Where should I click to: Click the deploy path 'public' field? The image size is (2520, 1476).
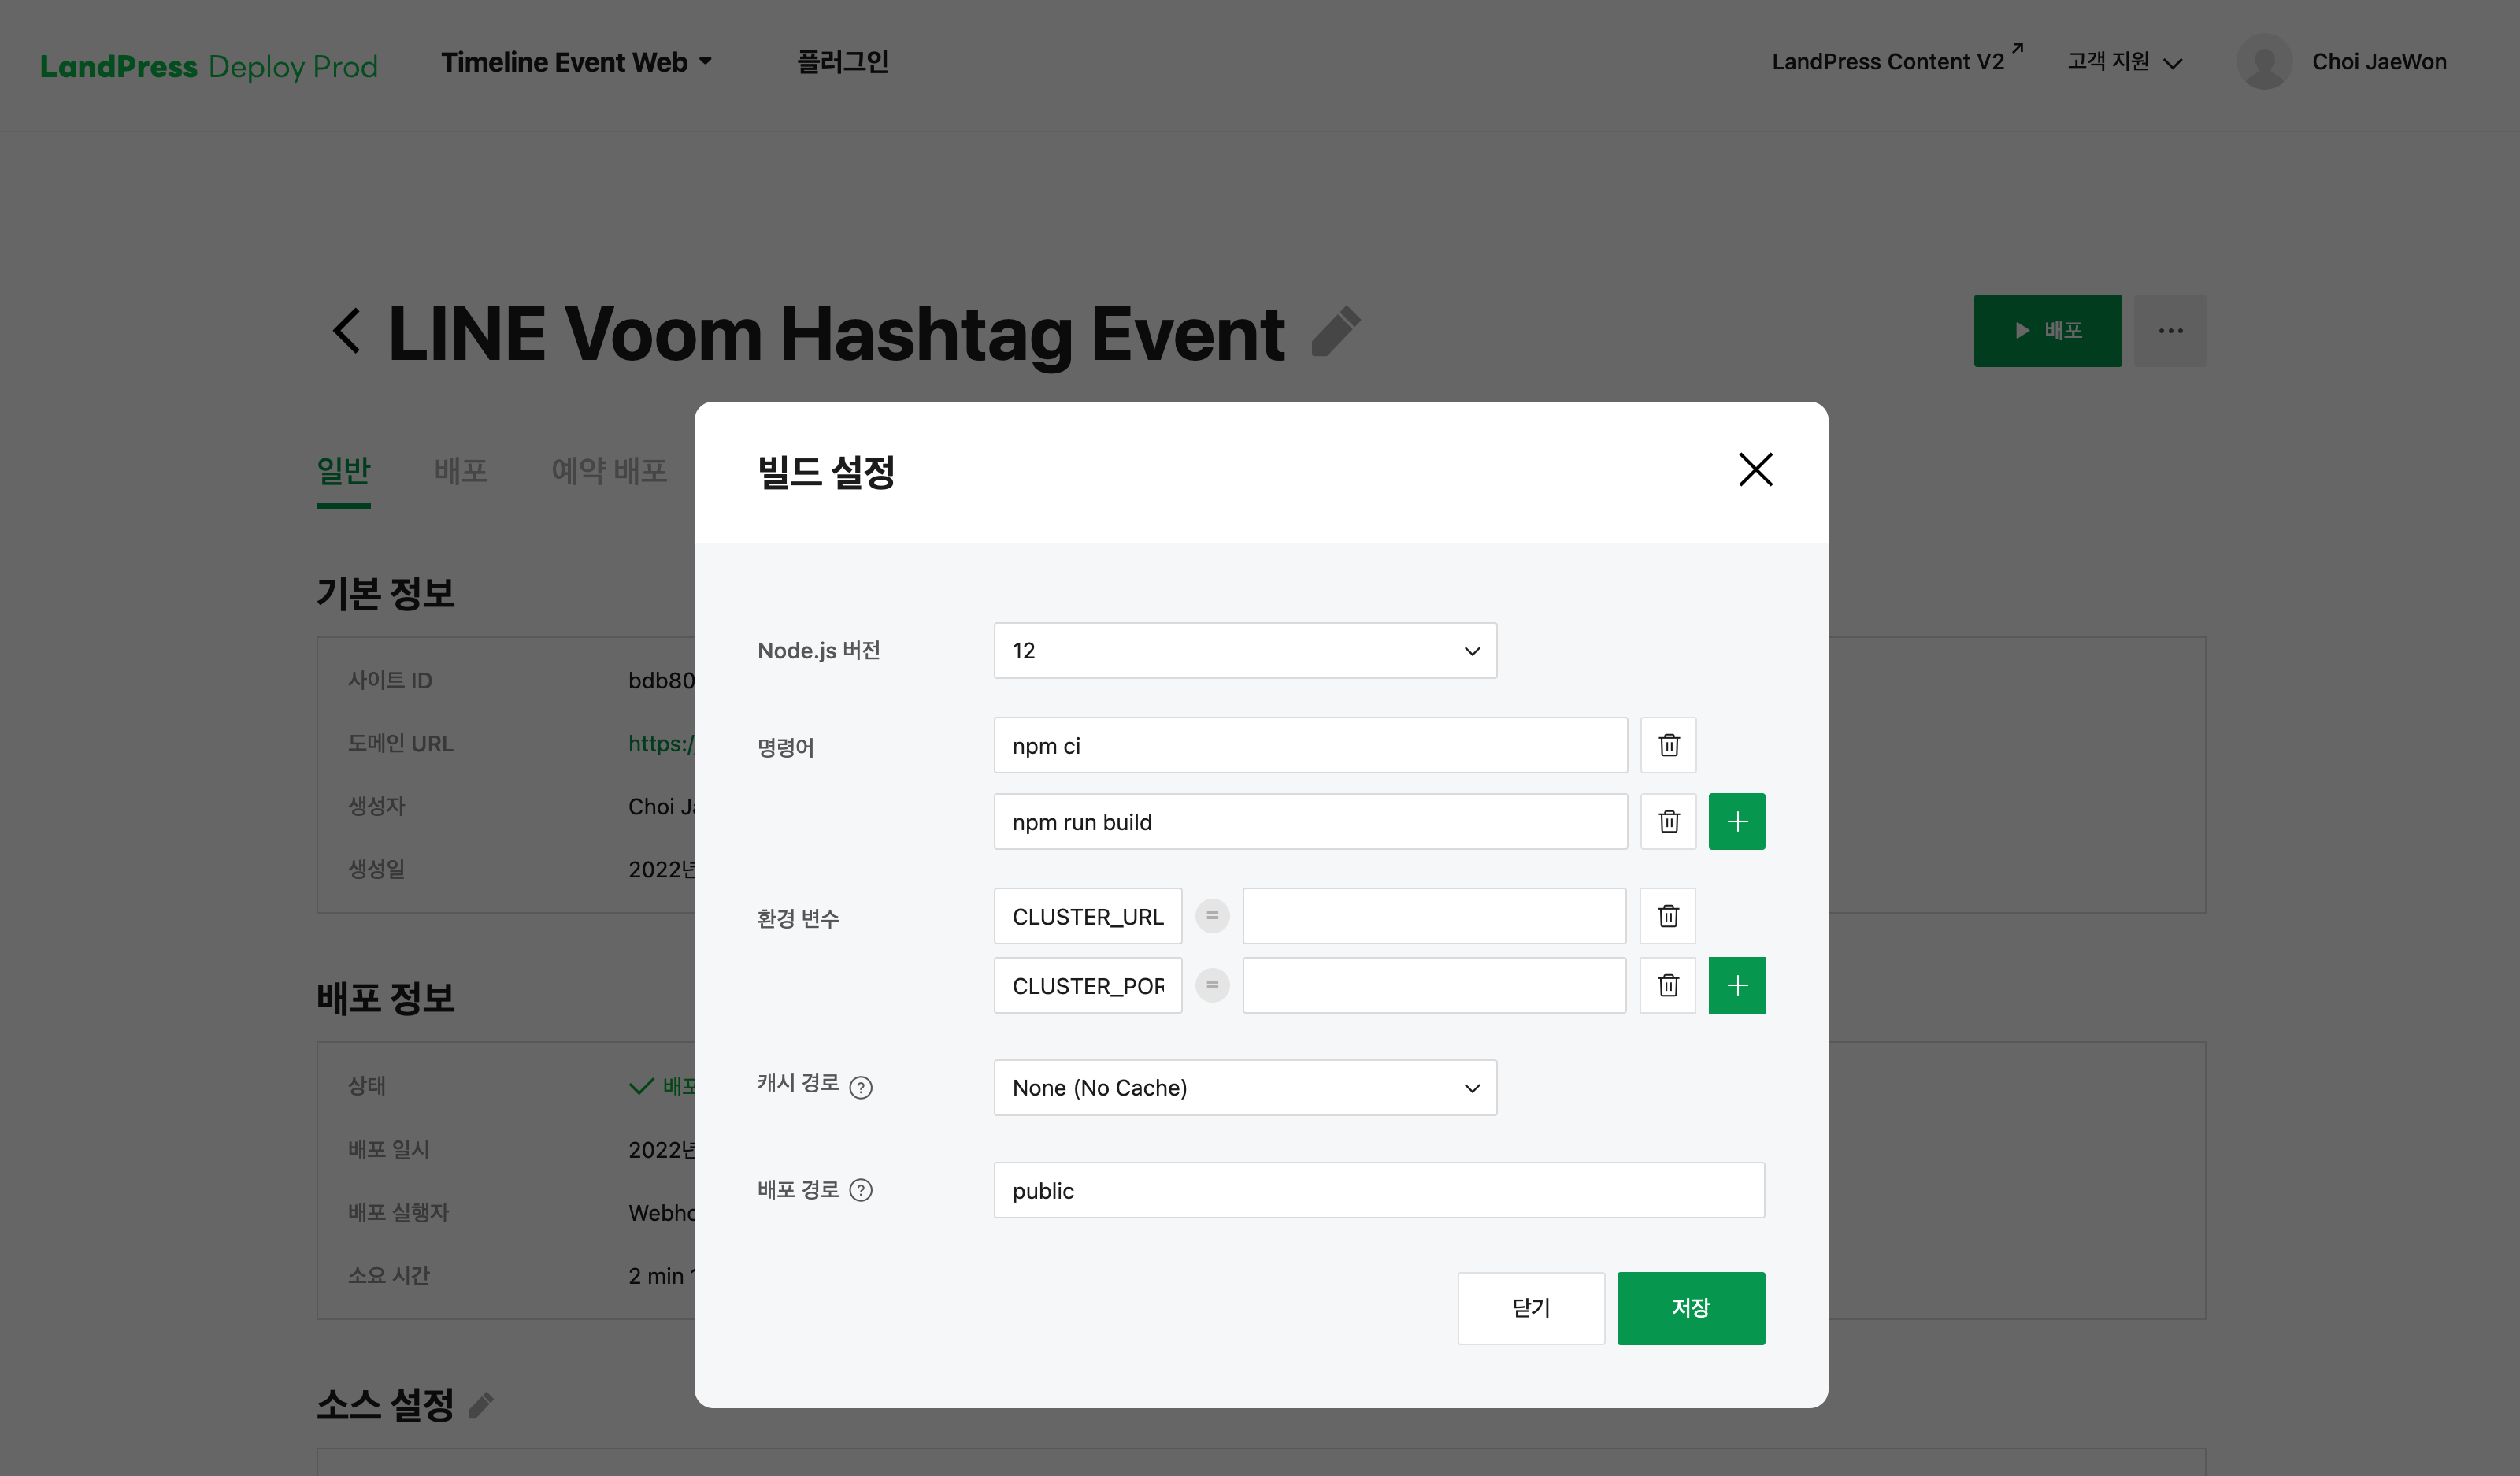pyautogui.click(x=1379, y=1190)
